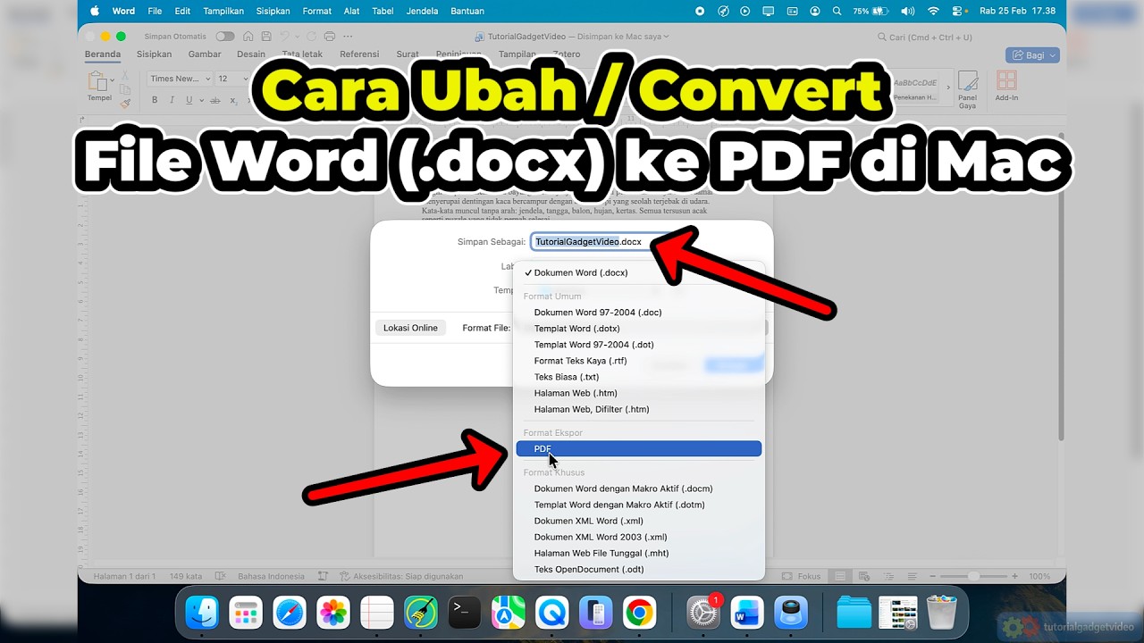Click Lokasi Online button
The width and height of the screenshot is (1144, 643).
(410, 328)
